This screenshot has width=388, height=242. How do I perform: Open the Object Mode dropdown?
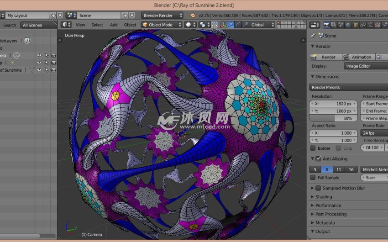point(162,25)
